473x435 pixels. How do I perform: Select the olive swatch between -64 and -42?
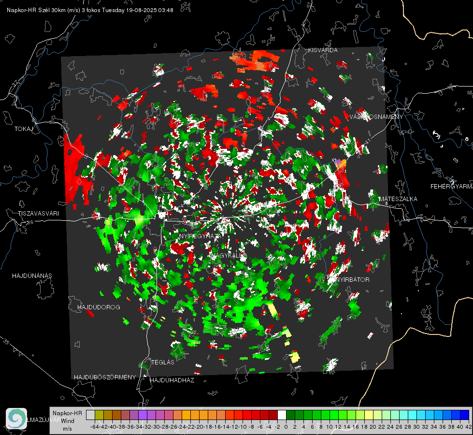(x=99, y=415)
